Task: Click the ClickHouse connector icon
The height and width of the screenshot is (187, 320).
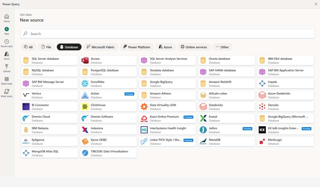Action: [x=85, y=107]
